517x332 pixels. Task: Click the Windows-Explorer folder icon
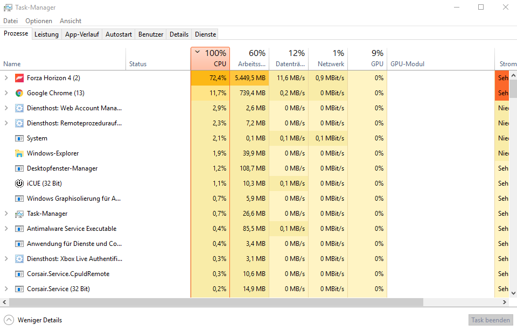click(19, 153)
